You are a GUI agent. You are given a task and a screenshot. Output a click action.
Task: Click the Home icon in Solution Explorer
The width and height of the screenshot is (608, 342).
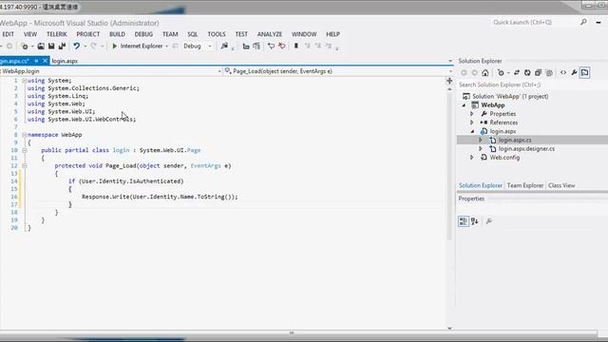coord(485,72)
